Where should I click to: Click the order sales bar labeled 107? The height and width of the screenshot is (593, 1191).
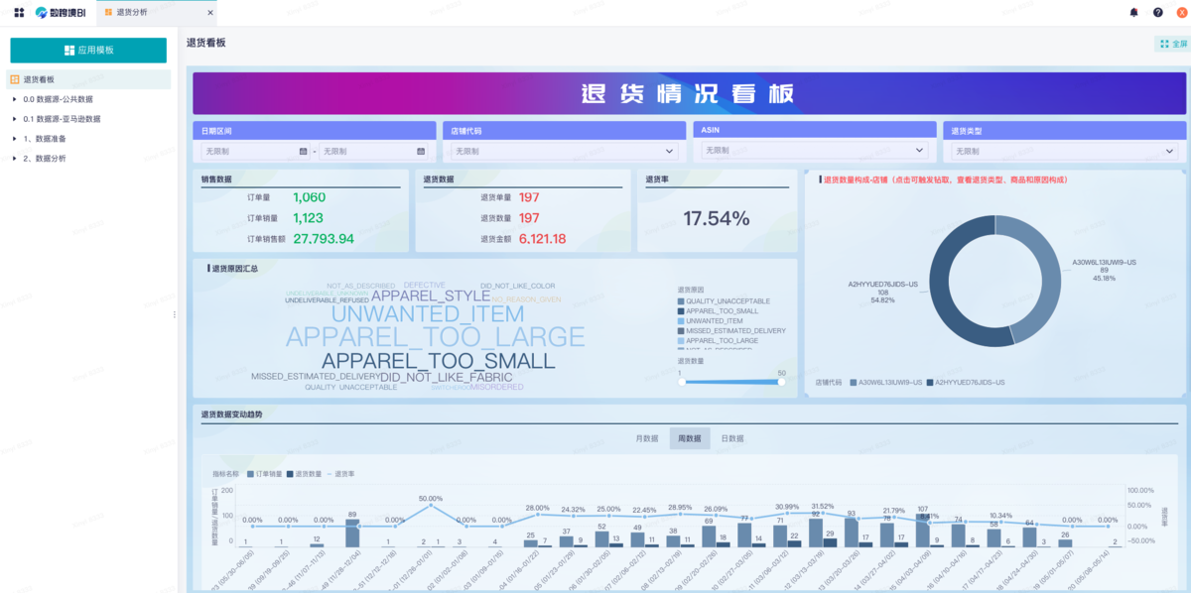pos(922,533)
